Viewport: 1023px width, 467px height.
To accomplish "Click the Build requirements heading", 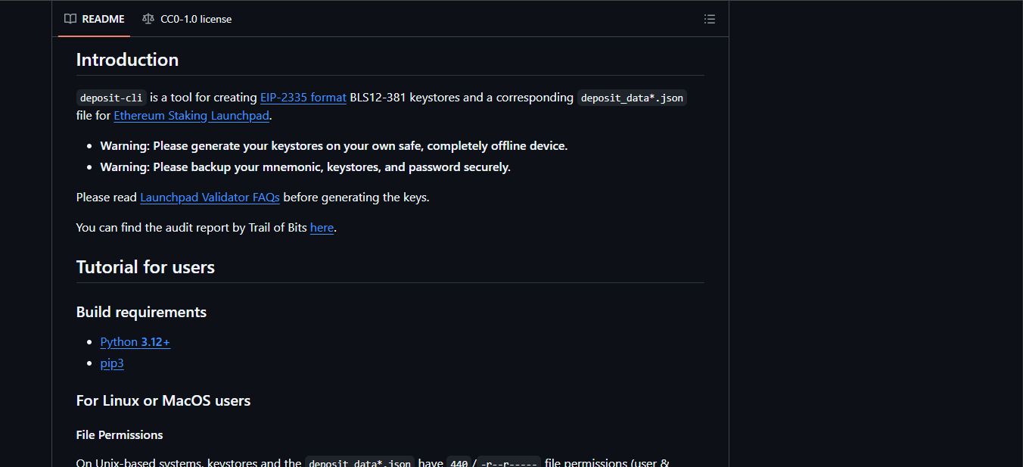I will coord(141,312).
